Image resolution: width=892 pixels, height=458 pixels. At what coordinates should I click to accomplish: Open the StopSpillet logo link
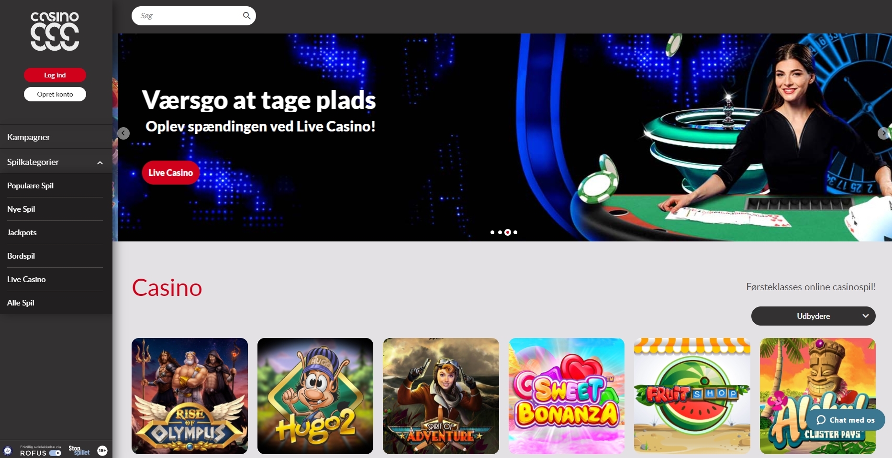pyautogui.click(x=79, y=450)
